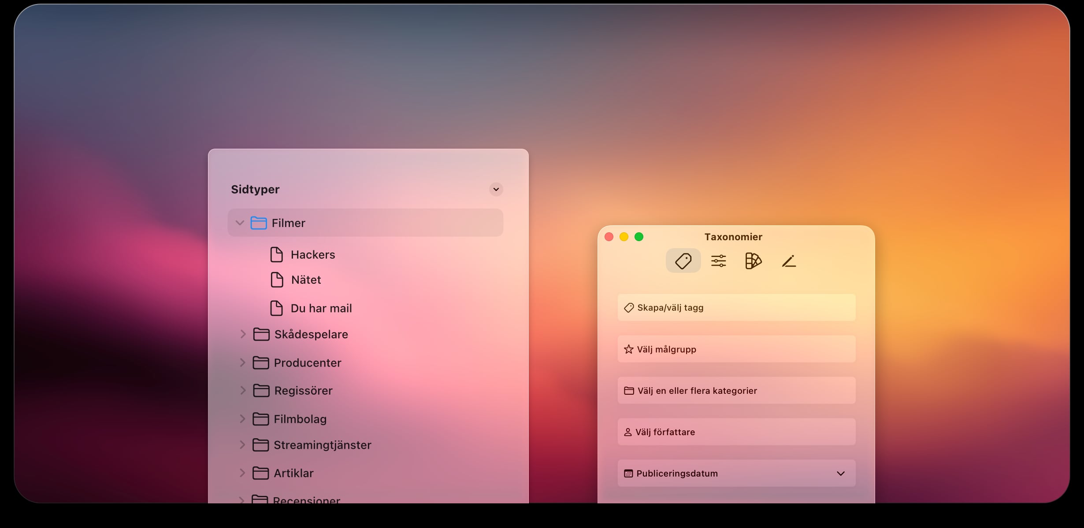The height and width of the screenshot is (528, 1084).
Task: Click the Skapa/välj tagg field
Action: (x=736, y=308)
